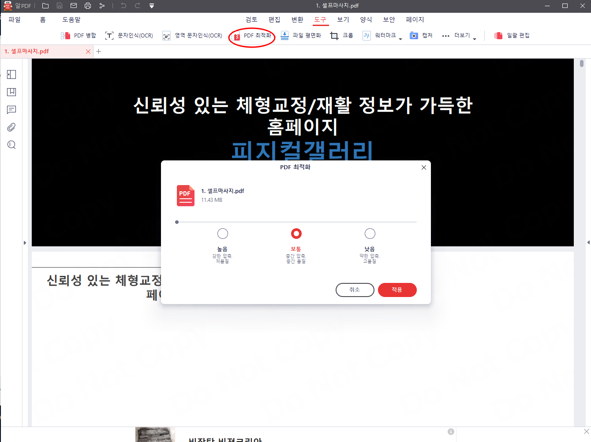591x442 pixels.
Task: Open the comments sidebar panel
Action: 11,110
